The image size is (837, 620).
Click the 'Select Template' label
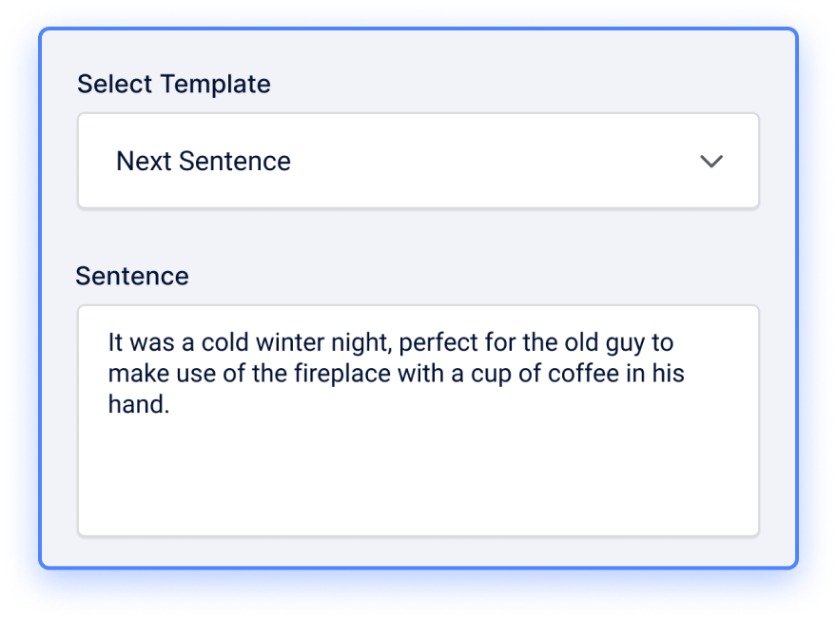click(174, 84)
